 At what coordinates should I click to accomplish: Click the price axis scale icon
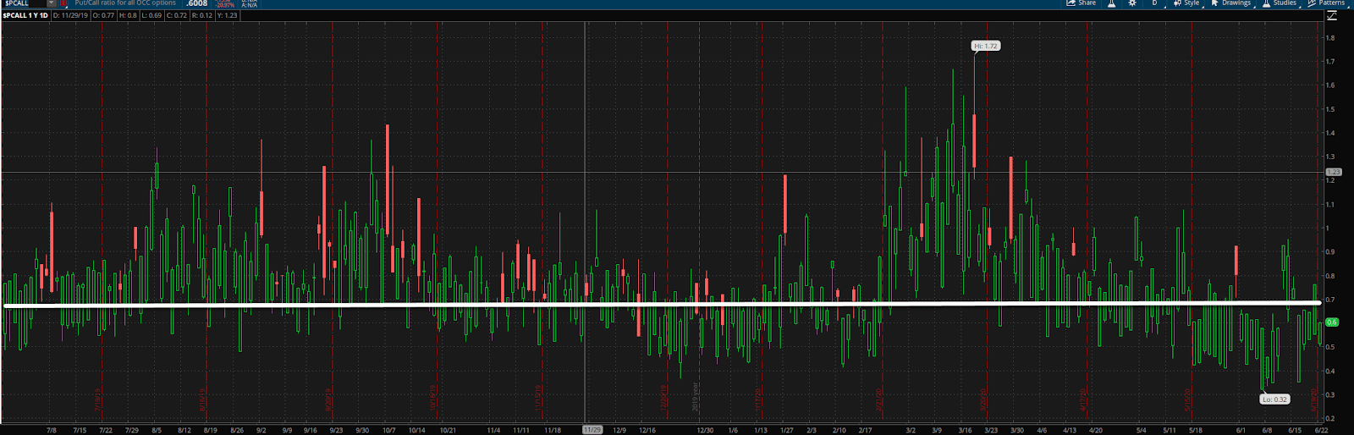coord(1332,15)
